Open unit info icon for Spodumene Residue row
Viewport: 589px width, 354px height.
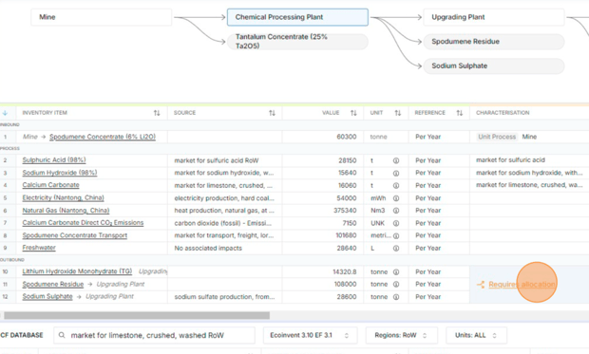(x=396, y=285)
